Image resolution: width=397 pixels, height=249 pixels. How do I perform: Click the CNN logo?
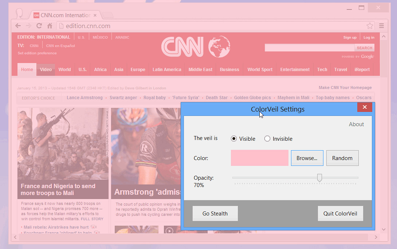pyautogui.click(x=182, y=47)
